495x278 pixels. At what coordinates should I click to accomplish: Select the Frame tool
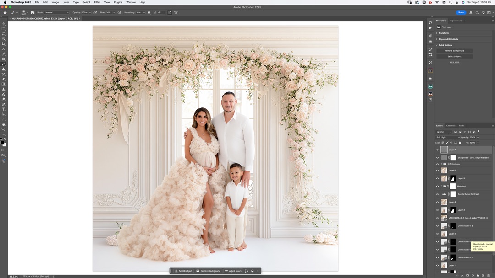tap(4, 49)
